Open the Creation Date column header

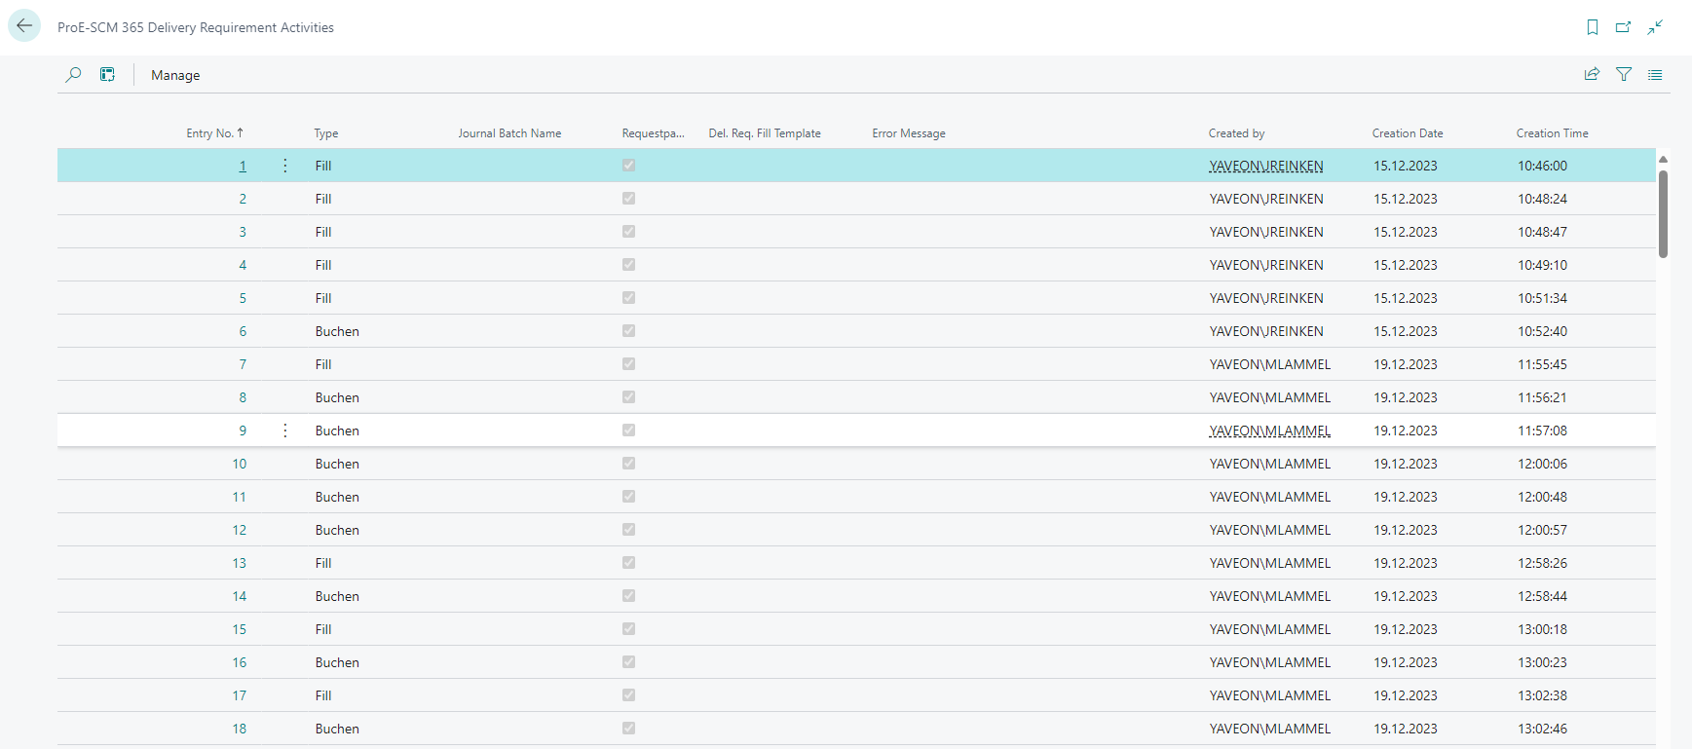pyautogui.click(x=1408, y=133)
